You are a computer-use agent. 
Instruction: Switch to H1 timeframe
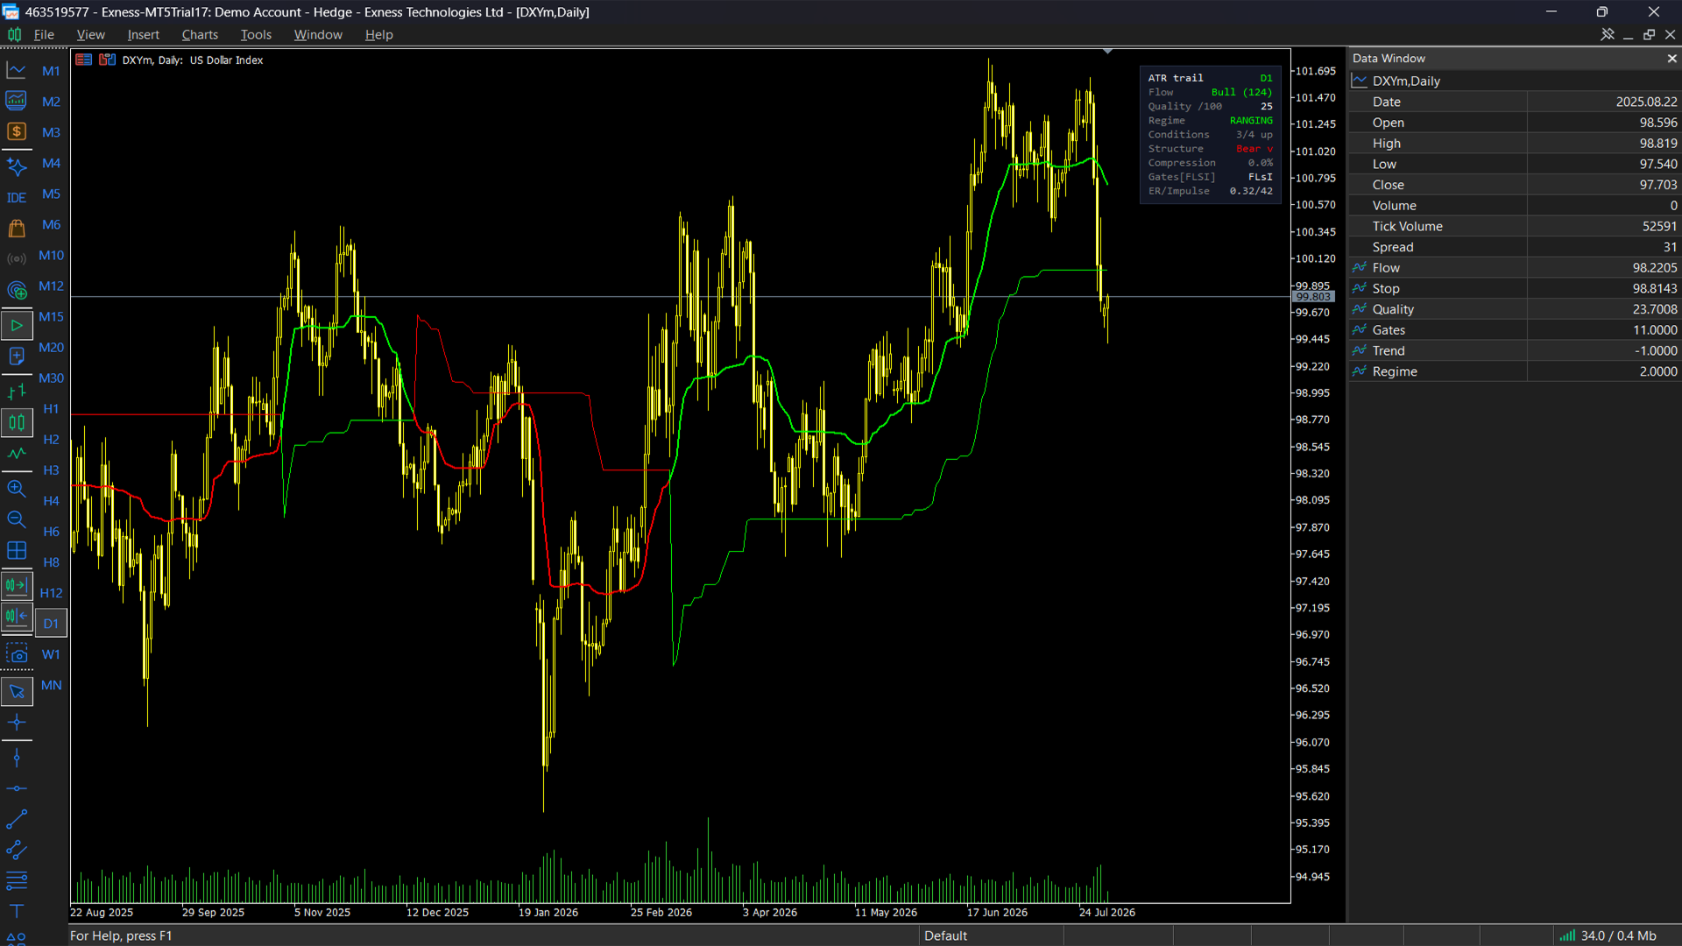[51, 408]
